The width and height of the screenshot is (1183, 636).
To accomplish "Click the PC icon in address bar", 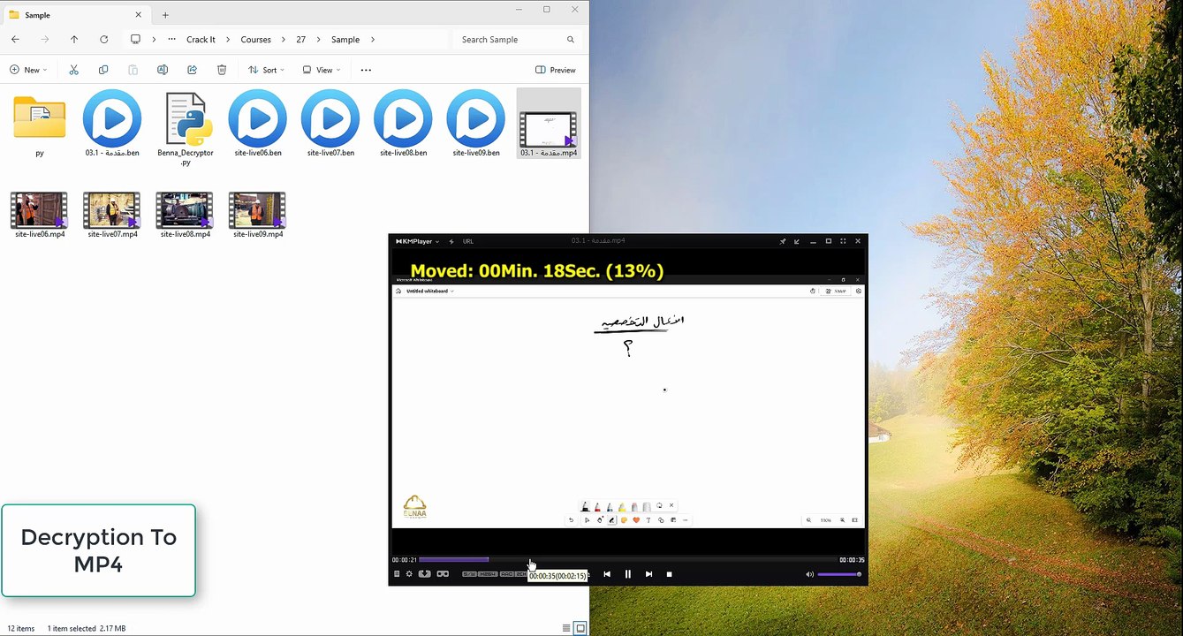I will (135, 40).
